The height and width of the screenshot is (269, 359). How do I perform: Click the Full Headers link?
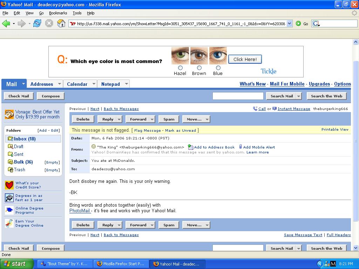tap(339, 235)
